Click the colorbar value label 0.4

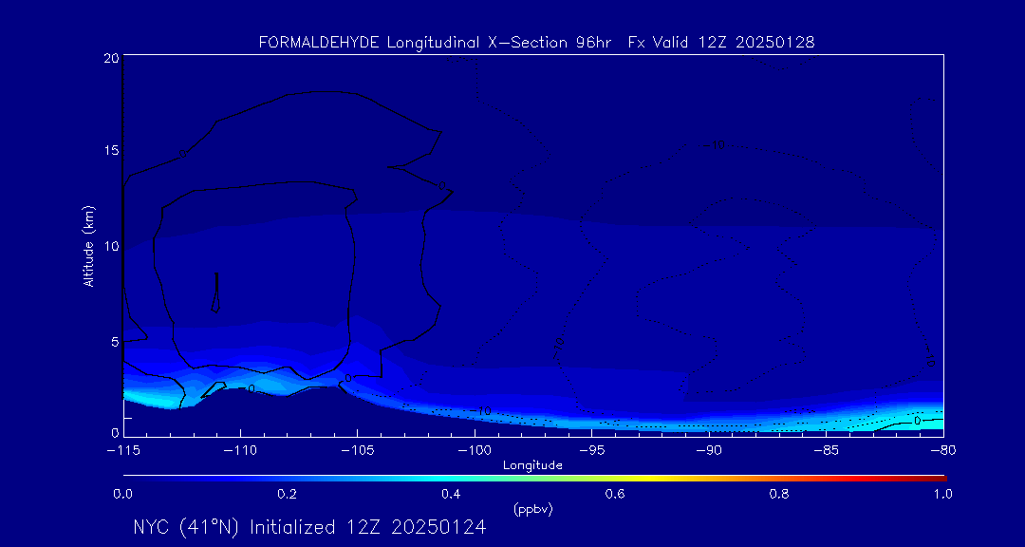pos(452,494)
